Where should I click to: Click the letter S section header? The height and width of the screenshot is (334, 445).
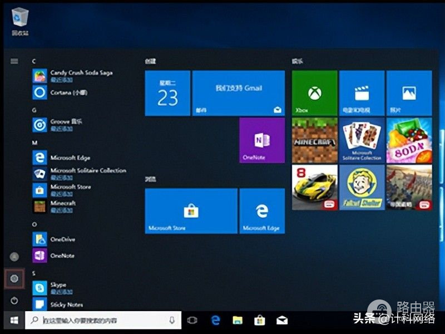34,273
